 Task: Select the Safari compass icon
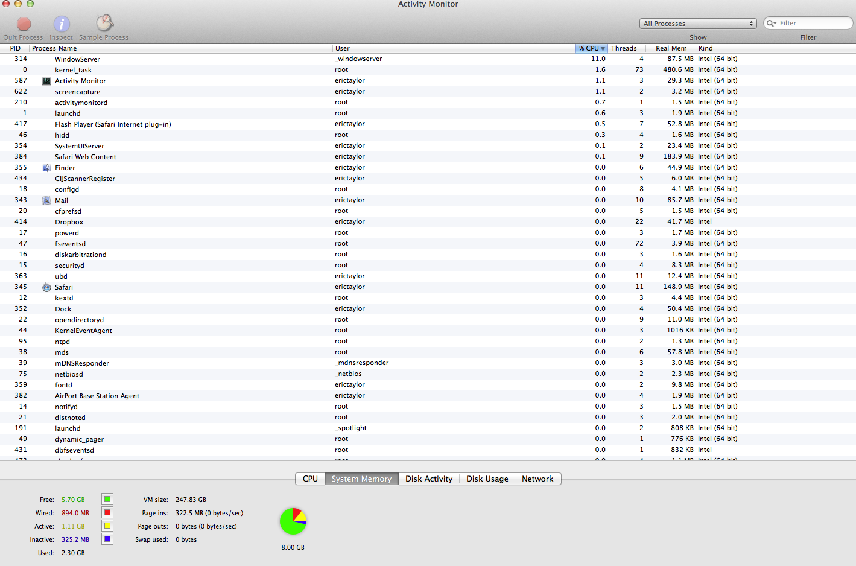coord(46,287)
